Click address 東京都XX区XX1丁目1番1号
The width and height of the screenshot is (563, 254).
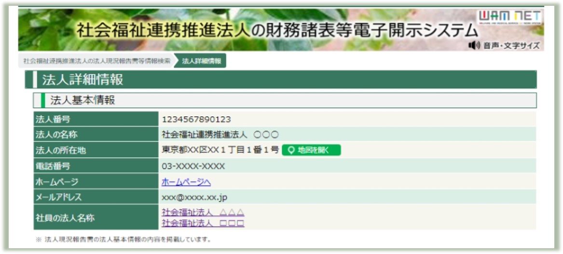coord(220,150)
